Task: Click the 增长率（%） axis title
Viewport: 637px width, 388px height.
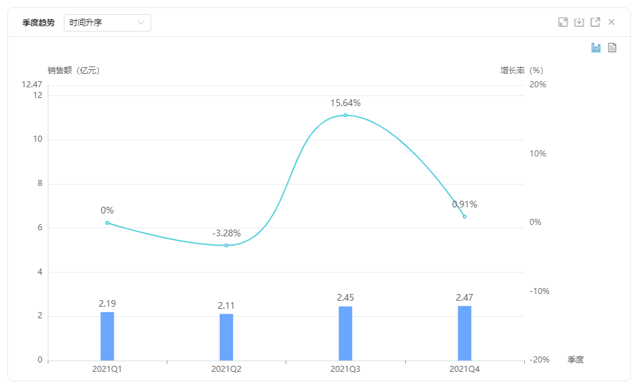Action: [x=521, y=70]
